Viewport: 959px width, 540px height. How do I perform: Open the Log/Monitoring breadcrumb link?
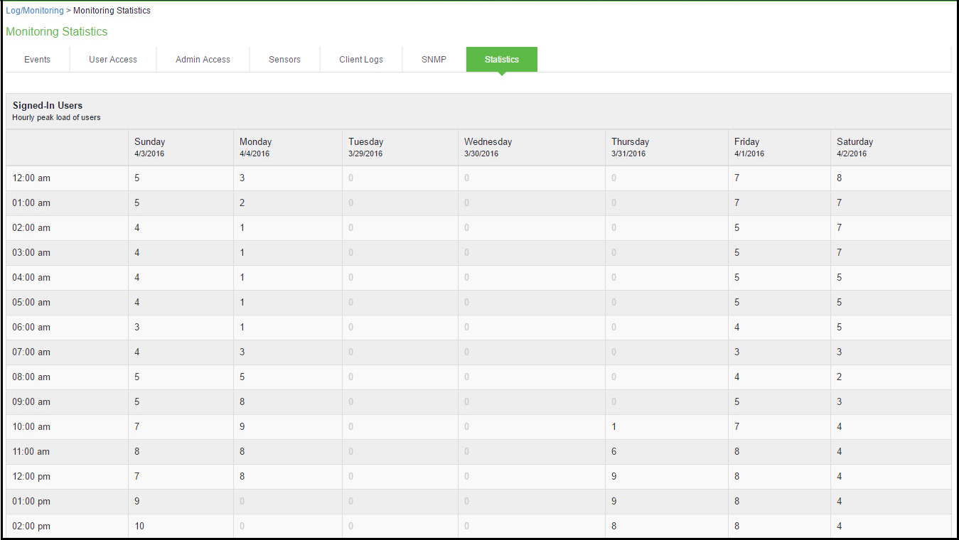point(35,10)
